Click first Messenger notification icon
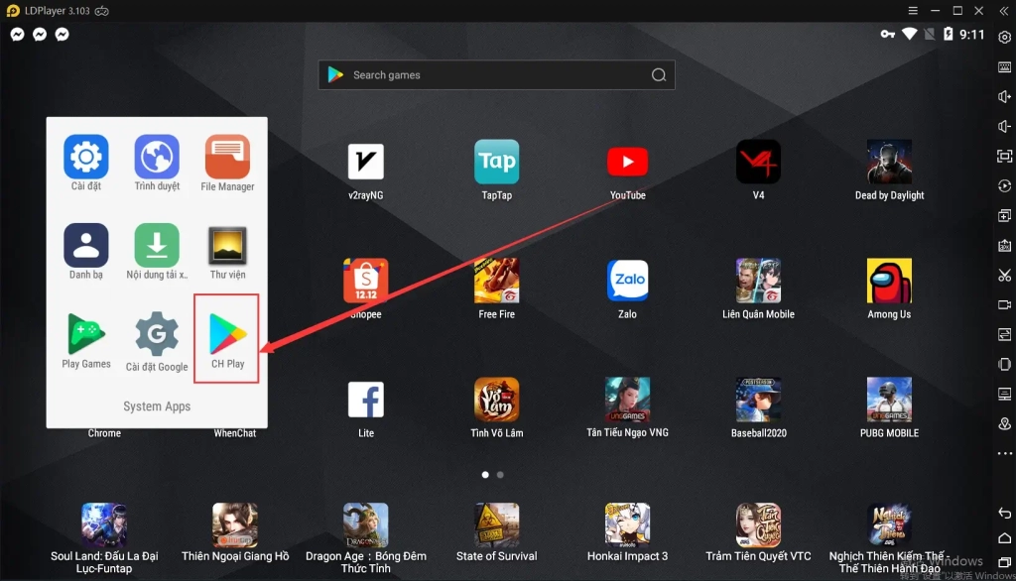This screenshot has height=581, width=1016. coord(18,35)
